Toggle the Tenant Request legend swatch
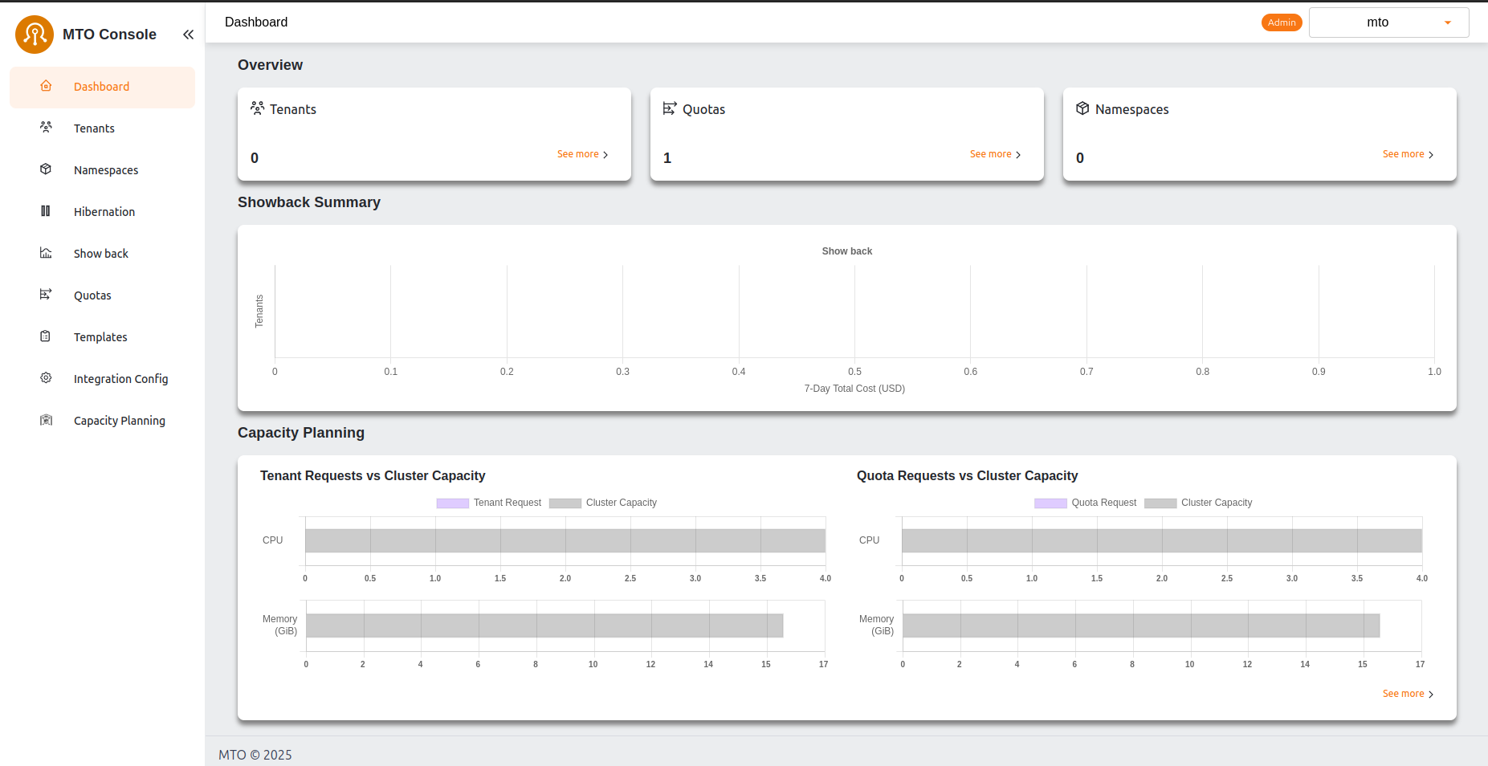1488x766 pixels. [452, 503]
